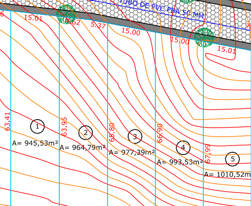251x206 pixels.
Task: Click the 15.01 frontage of lot 5
Action: (x=226, y=49)
